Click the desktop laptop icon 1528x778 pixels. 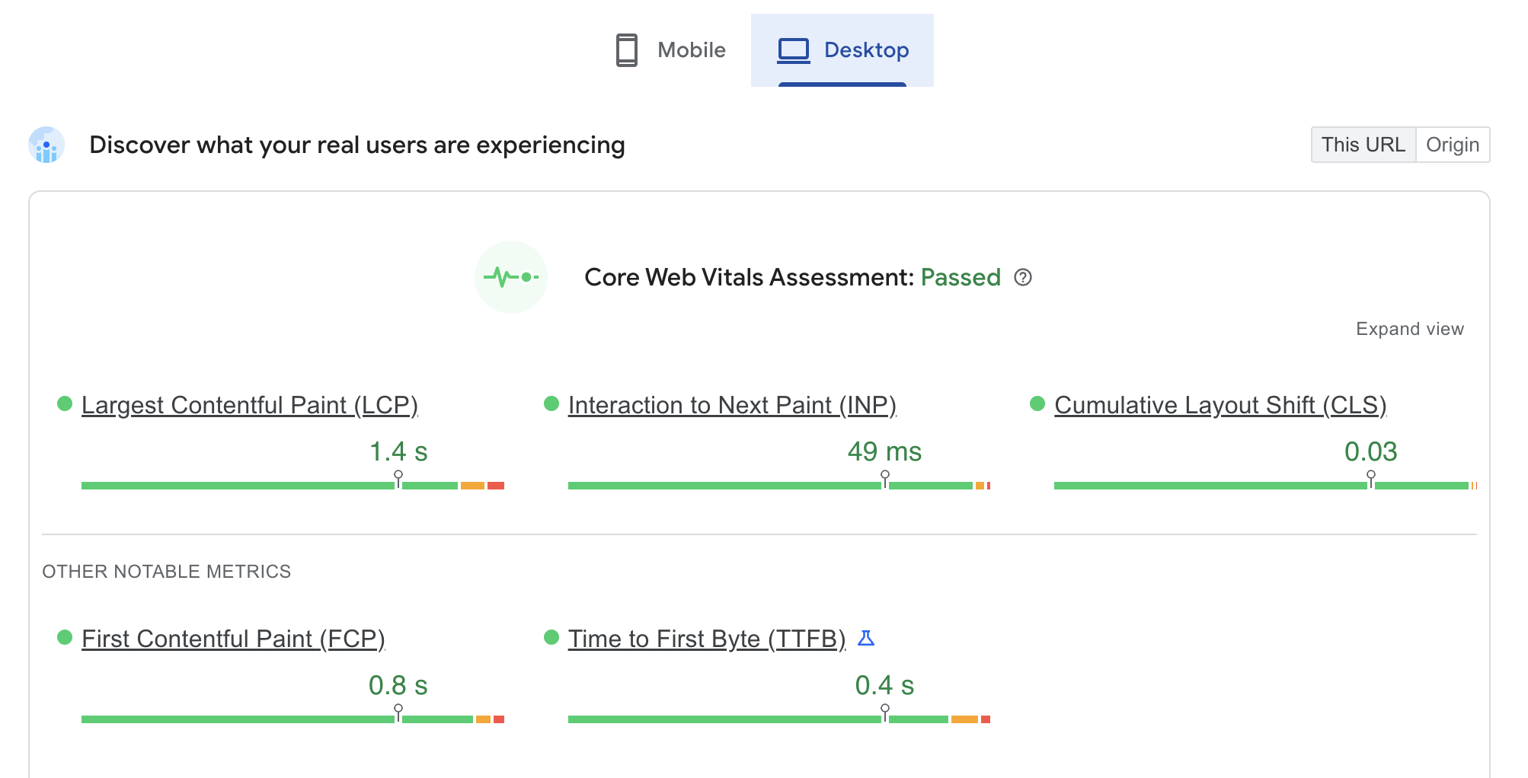coord(793,50)
